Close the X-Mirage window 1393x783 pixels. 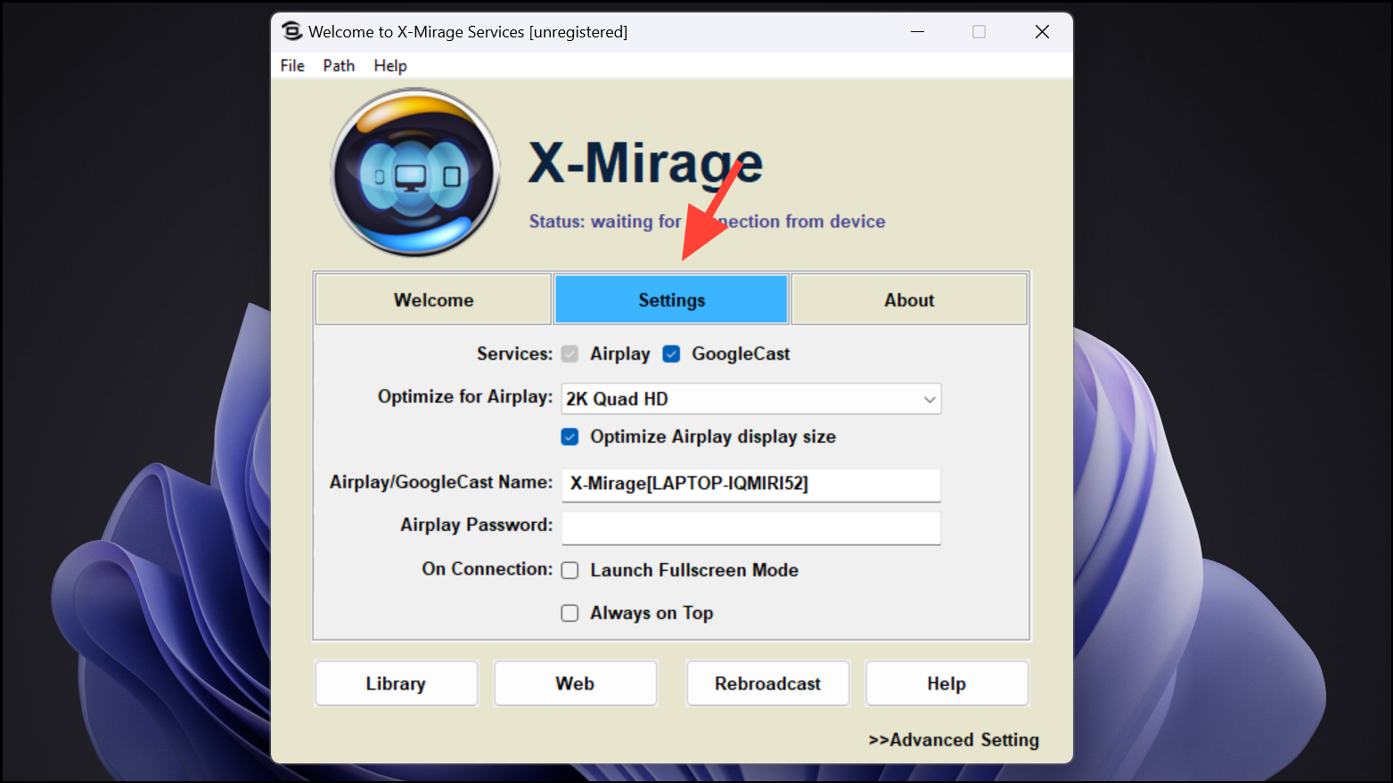click(x=1042, y=32)
